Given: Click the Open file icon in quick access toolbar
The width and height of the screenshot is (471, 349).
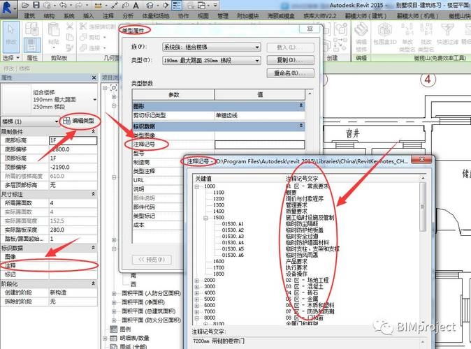Looking at the screenshot, I should pos(26,5).
